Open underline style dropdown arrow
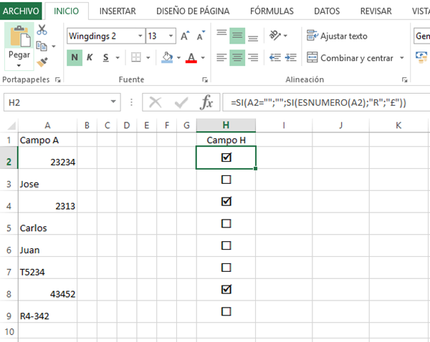 pyautogui.click(x=118, y=57)
